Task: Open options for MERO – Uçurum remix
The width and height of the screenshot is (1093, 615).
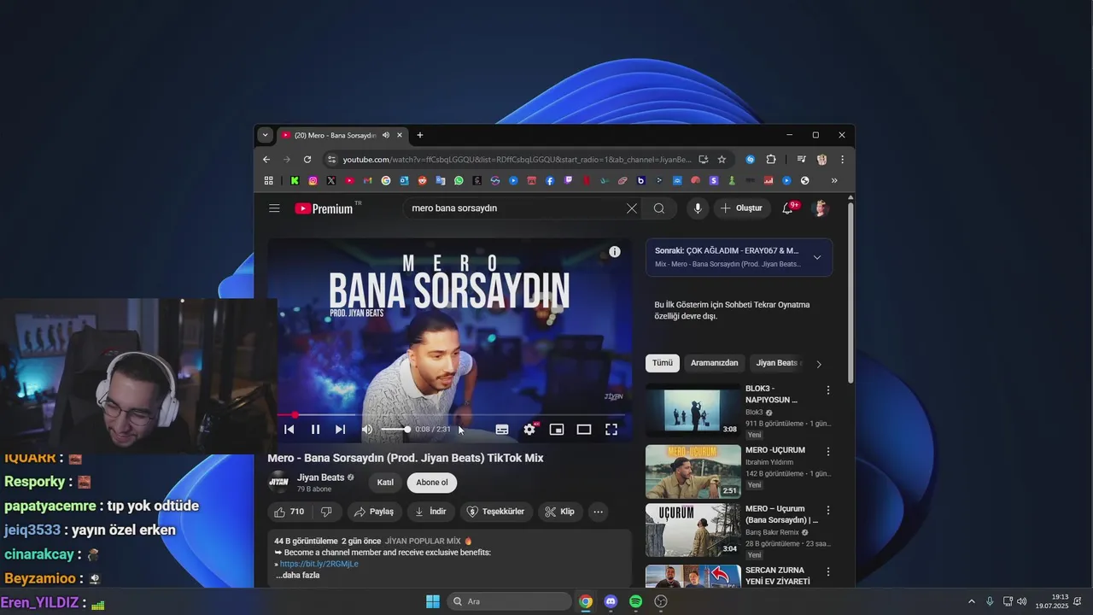Action: (x=827, y=511)
